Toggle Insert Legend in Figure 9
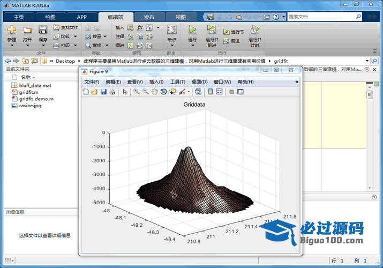Image resolution: width=383 pixels, height=268 pixels. 219,92
